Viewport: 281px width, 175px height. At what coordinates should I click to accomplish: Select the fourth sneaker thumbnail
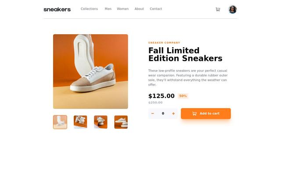121,122
